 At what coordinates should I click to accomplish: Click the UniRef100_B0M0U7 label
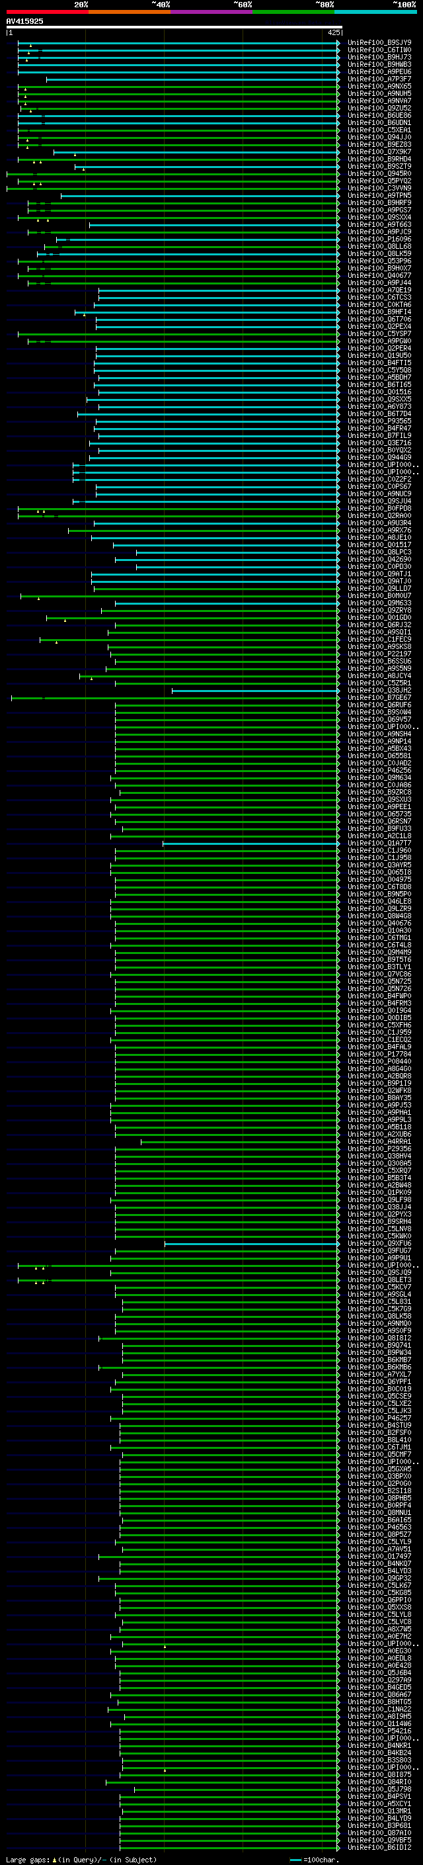click(x=379, y=596)
